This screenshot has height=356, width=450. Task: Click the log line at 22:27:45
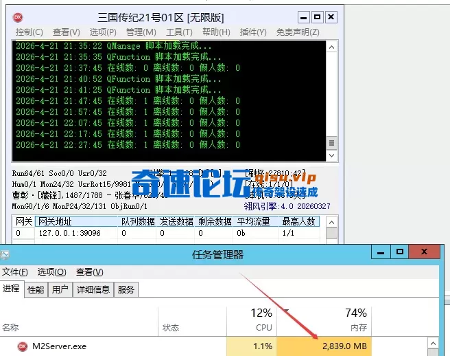point(128,144)
